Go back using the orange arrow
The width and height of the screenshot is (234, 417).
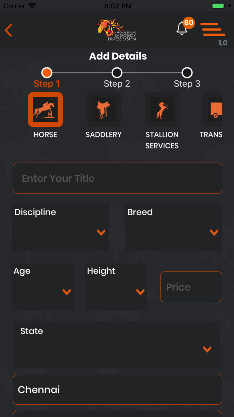coord(8,30)
